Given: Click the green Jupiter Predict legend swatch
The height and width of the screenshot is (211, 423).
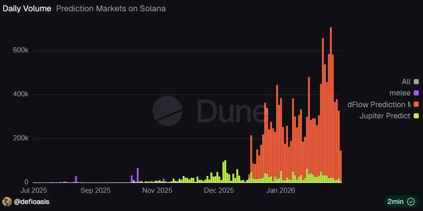Looking at the screenshot, I should [416, 116].
